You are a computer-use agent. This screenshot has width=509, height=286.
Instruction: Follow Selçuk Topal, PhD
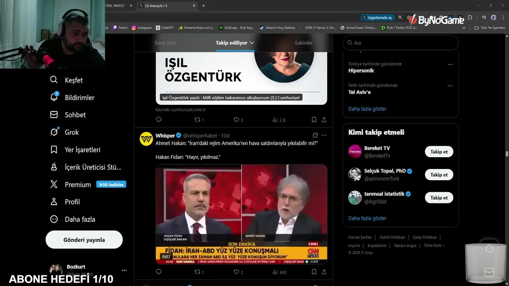pos(439,175)
